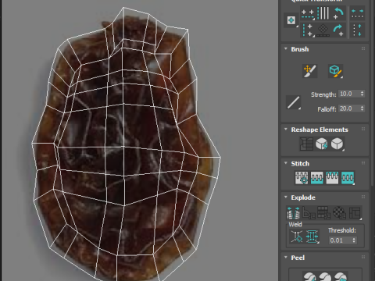Rotate selection counter-clockwise 90 degrees
Viewport: 375px width, 281px height.
(x=338, y=13)
